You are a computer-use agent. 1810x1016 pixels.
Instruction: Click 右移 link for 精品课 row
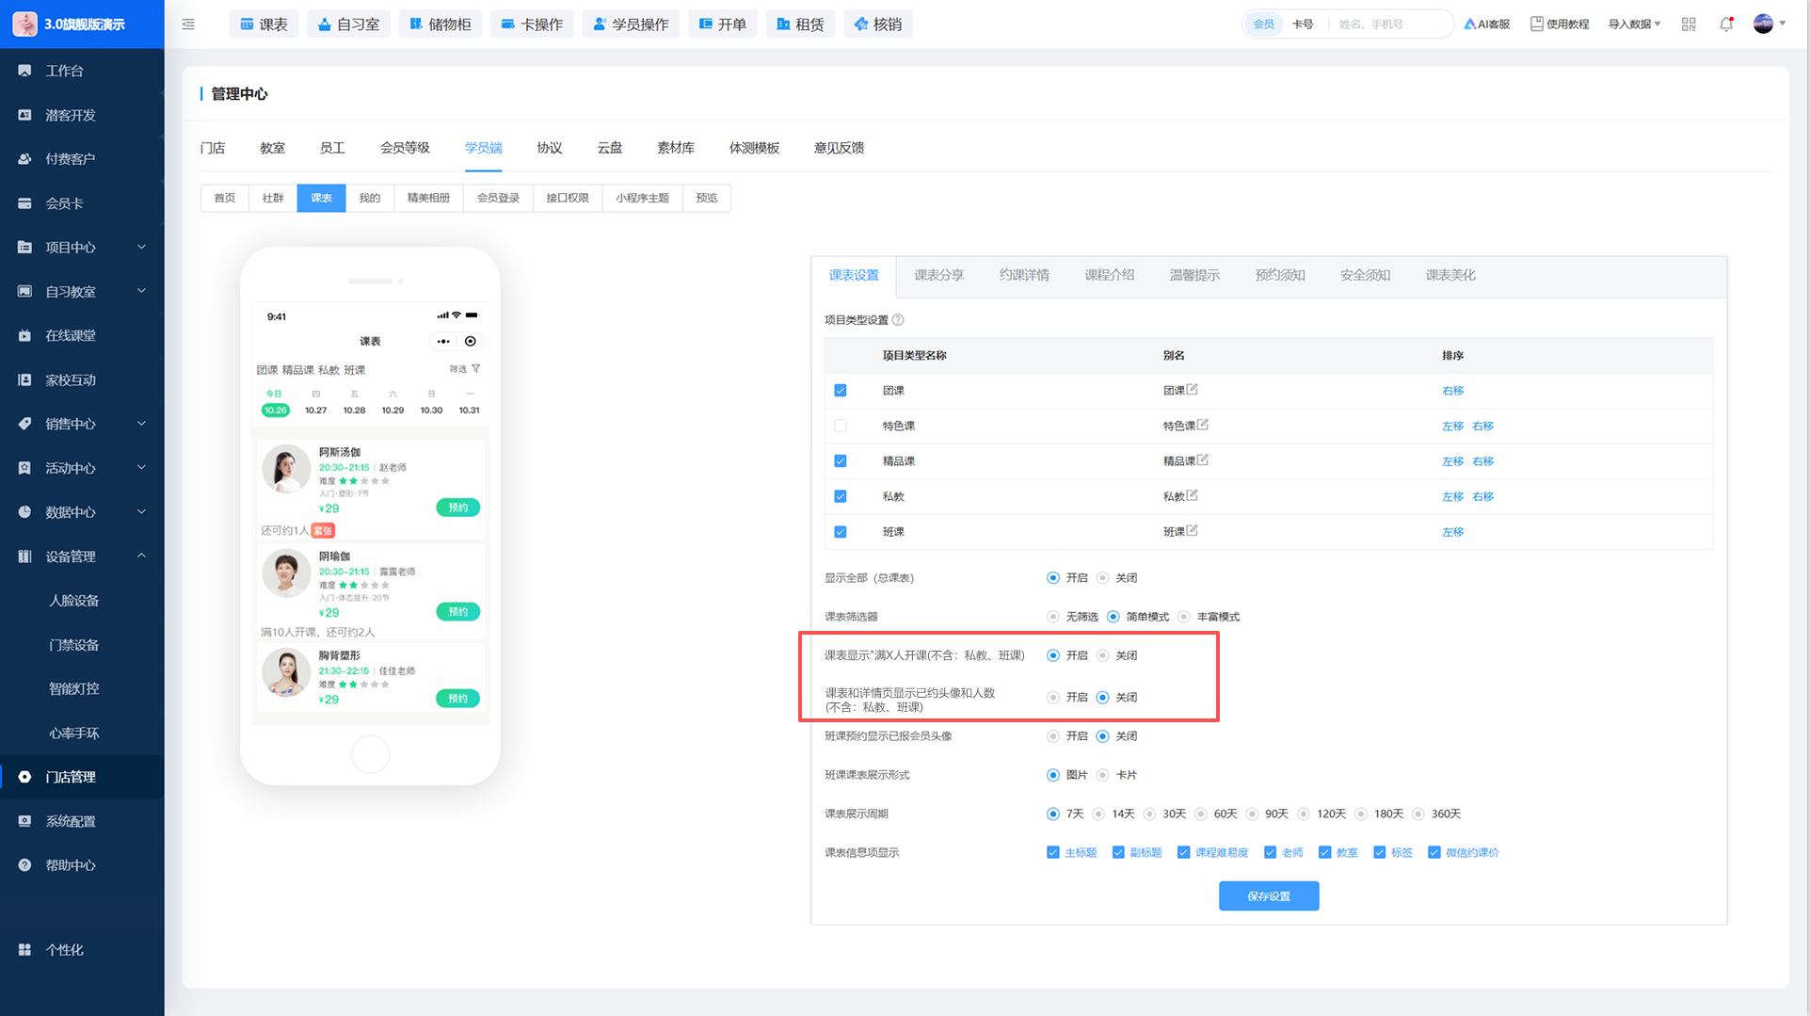pyautogui.click(x=1482, y=461)
